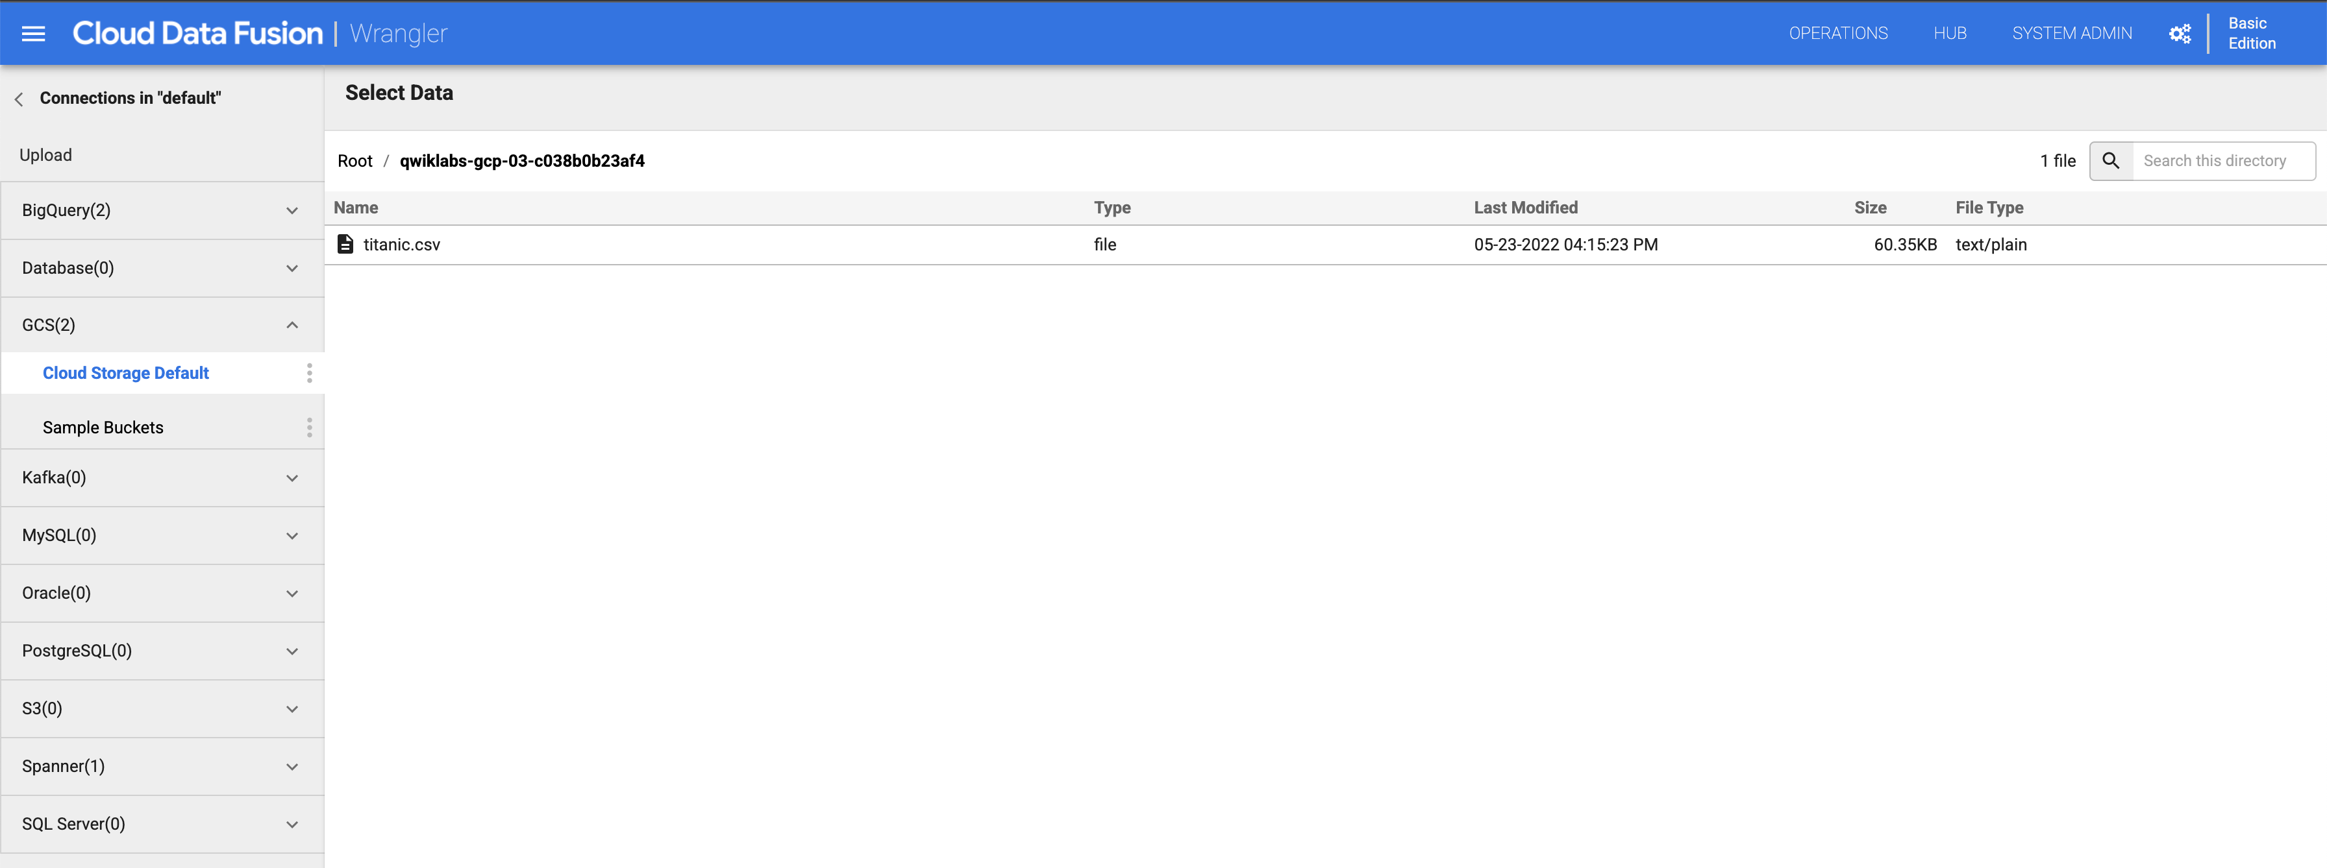Image resolution: width=2327 pixels, height=868 pixels.
Task: Select Cloud Storage Default connection
Action: (x=126, y=372)
